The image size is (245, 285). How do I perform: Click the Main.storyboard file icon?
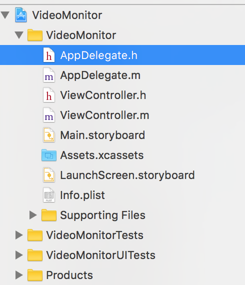coord(49,135)
